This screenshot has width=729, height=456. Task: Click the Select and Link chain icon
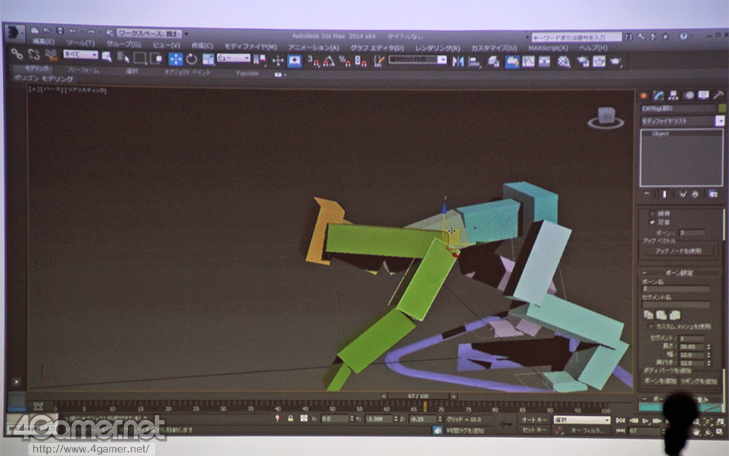(x=16, y=54)
